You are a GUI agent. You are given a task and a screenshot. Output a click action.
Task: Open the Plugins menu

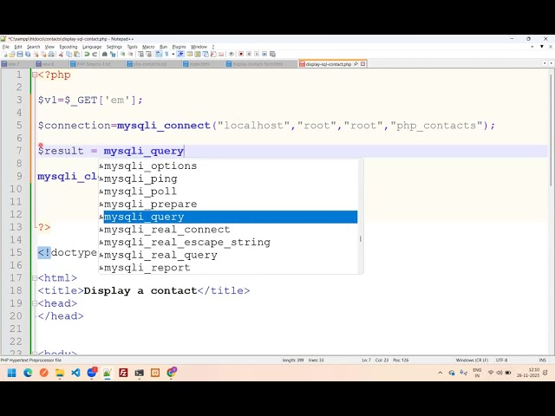tap(179, 47)
